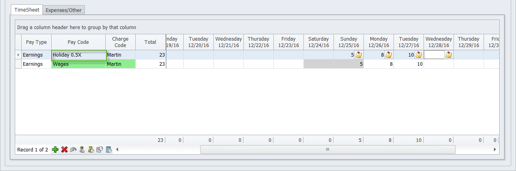Delete the current record with red X

pos(64,149)
